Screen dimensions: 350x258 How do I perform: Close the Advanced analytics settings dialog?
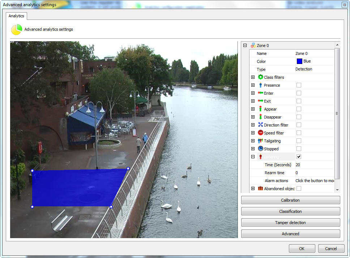pyautogui.click(x=345, y=5)
